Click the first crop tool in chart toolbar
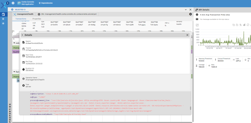The image size is (251, 123). click(234, 25)
